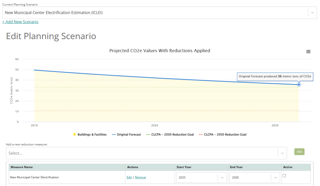Image resolution: width=320 pixels, height=186 pixels.
Task: Click the yellow Buildings & Facilities legend dot
Action: tap(75, 134)
